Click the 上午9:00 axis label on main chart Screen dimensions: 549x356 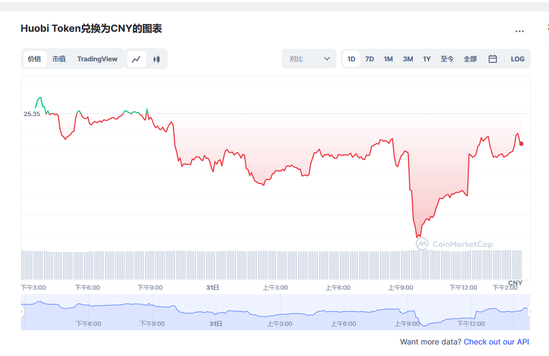pyautogui.click(x=401, y=288)
